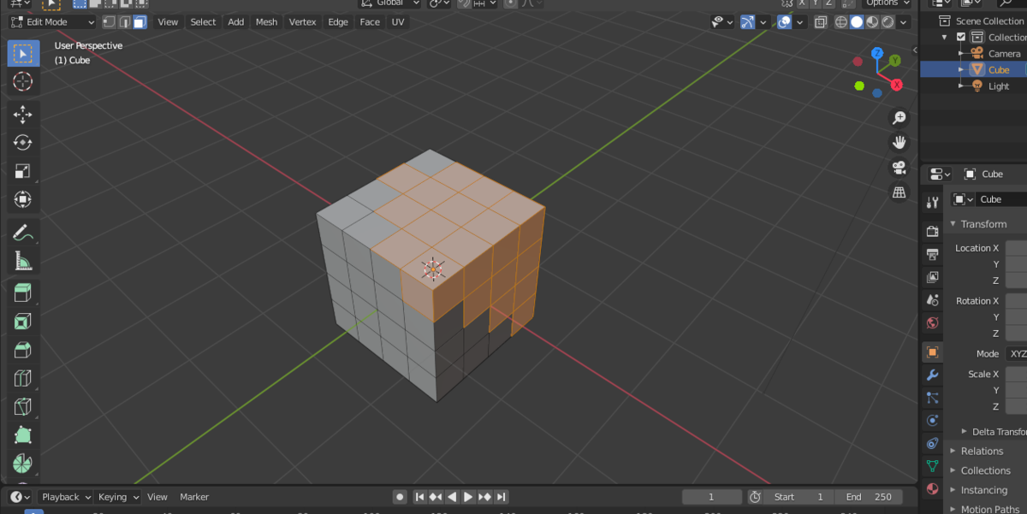Jump to the timeline end frame
This screenshot has width=1027, height=514.
pyautogui.click(x=502, y=497)
